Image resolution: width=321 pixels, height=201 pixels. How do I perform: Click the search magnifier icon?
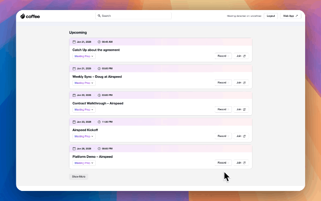pos(99,16)
